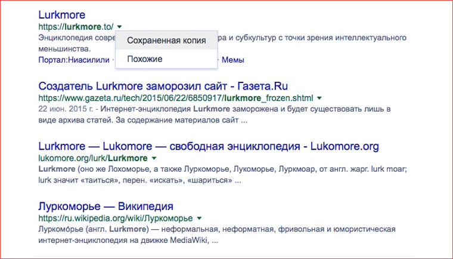Screen dimensions: 453x259
Task: Open the 'Lurkmore — Lukomore' Lukomore.org result
Action: tap(208, 146)
